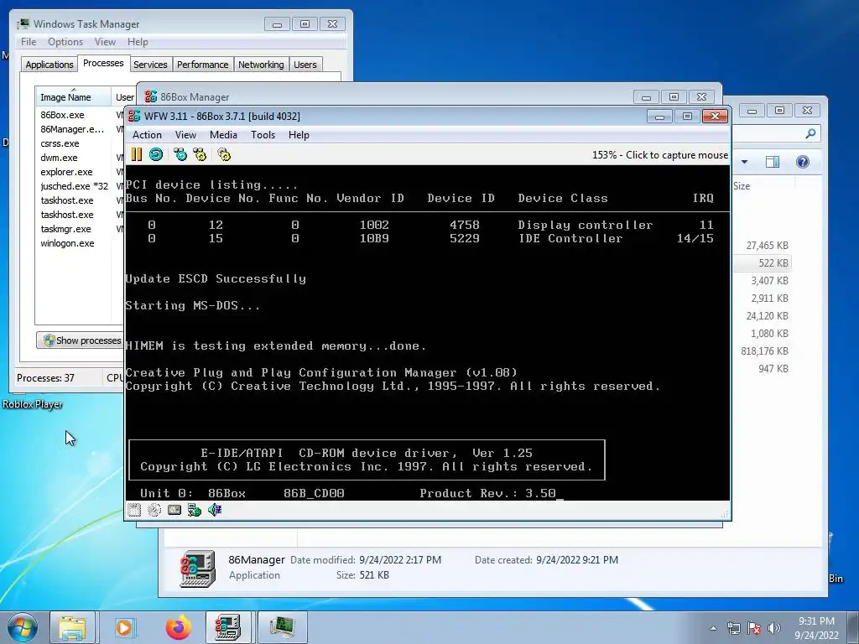859x644 pixels.
Task: Click inside the emulated DOS screen to capture mouse
Action: point(427,332)
